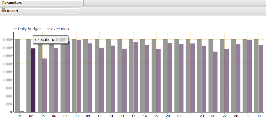Click the Daily budget bar for day 13
Screen dimensions: 266x121
[x=108, y=75]
